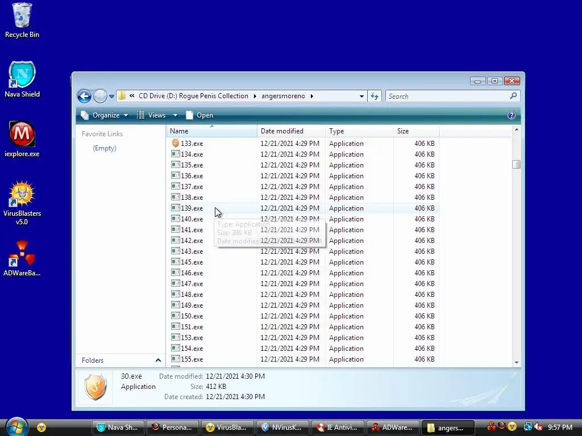Open the Windows Start orb
The height and width of the screenshot is (436, 582).
click(x=17, y=427)
